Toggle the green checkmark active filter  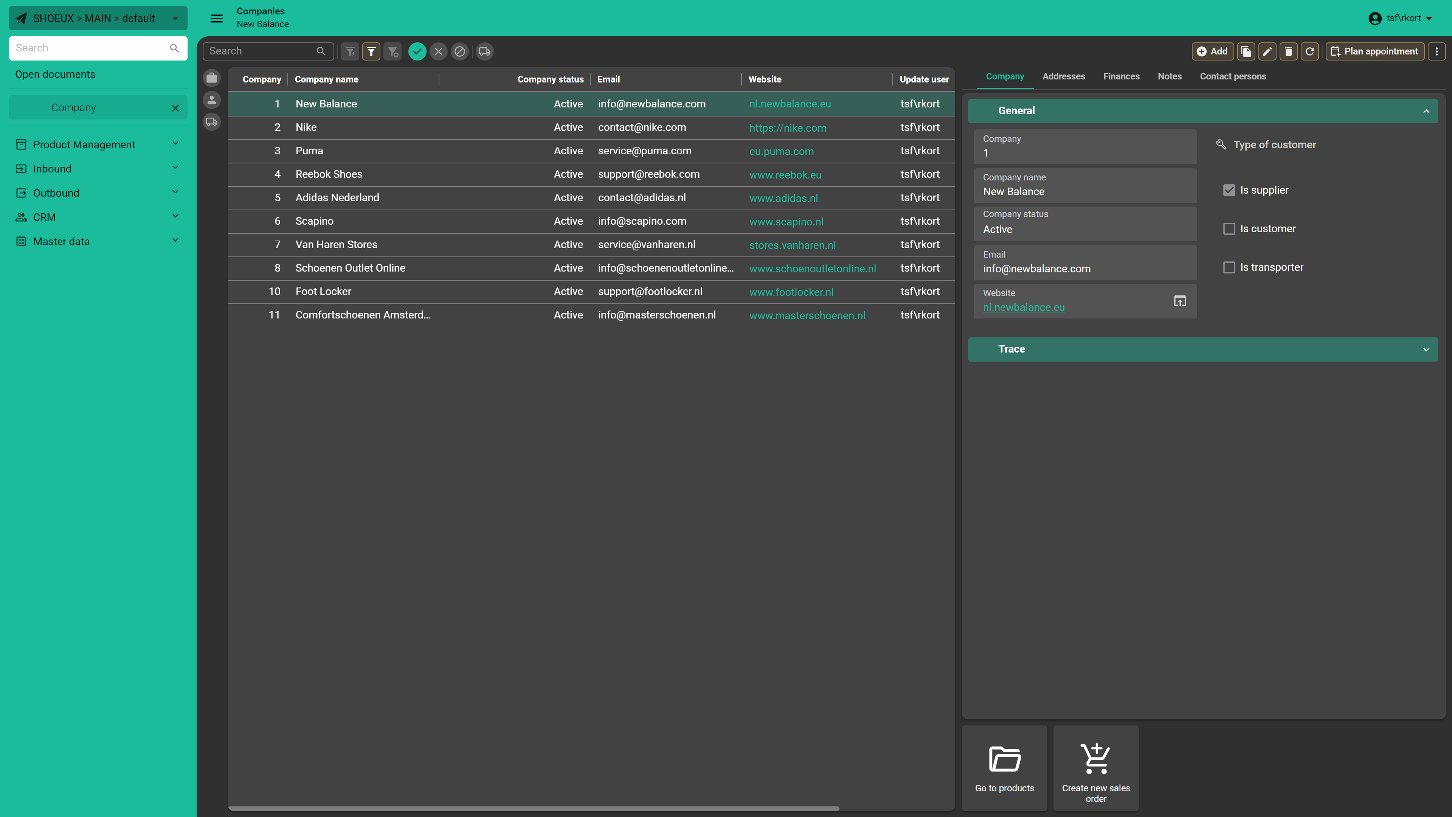[x=417, y=51]
